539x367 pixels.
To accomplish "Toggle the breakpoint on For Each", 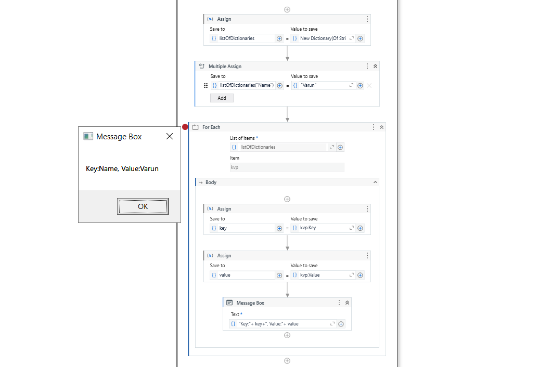I will point(185,127).
